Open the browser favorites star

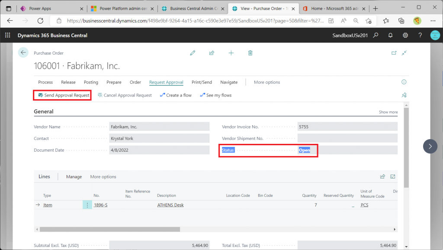click(386, 21)
